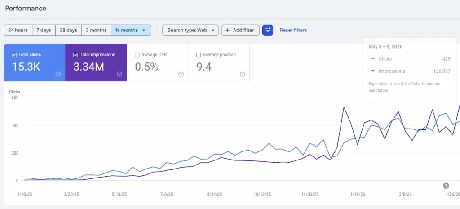Click the 3.34M total impressions value
The height and width of the screenshot is (209, 460).
tap(88, 67)
